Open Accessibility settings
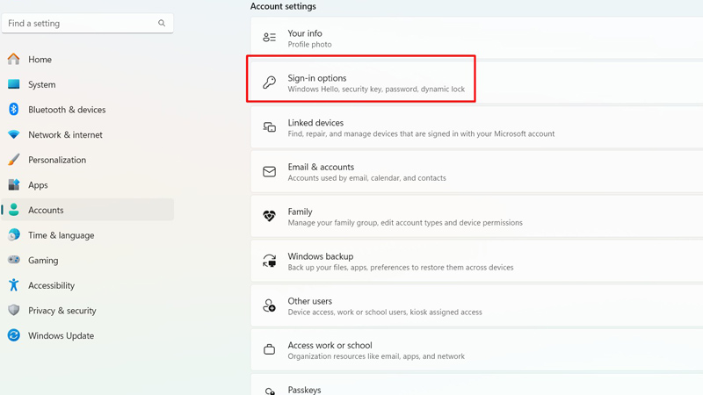703x395 pixels. coord(87,284)
